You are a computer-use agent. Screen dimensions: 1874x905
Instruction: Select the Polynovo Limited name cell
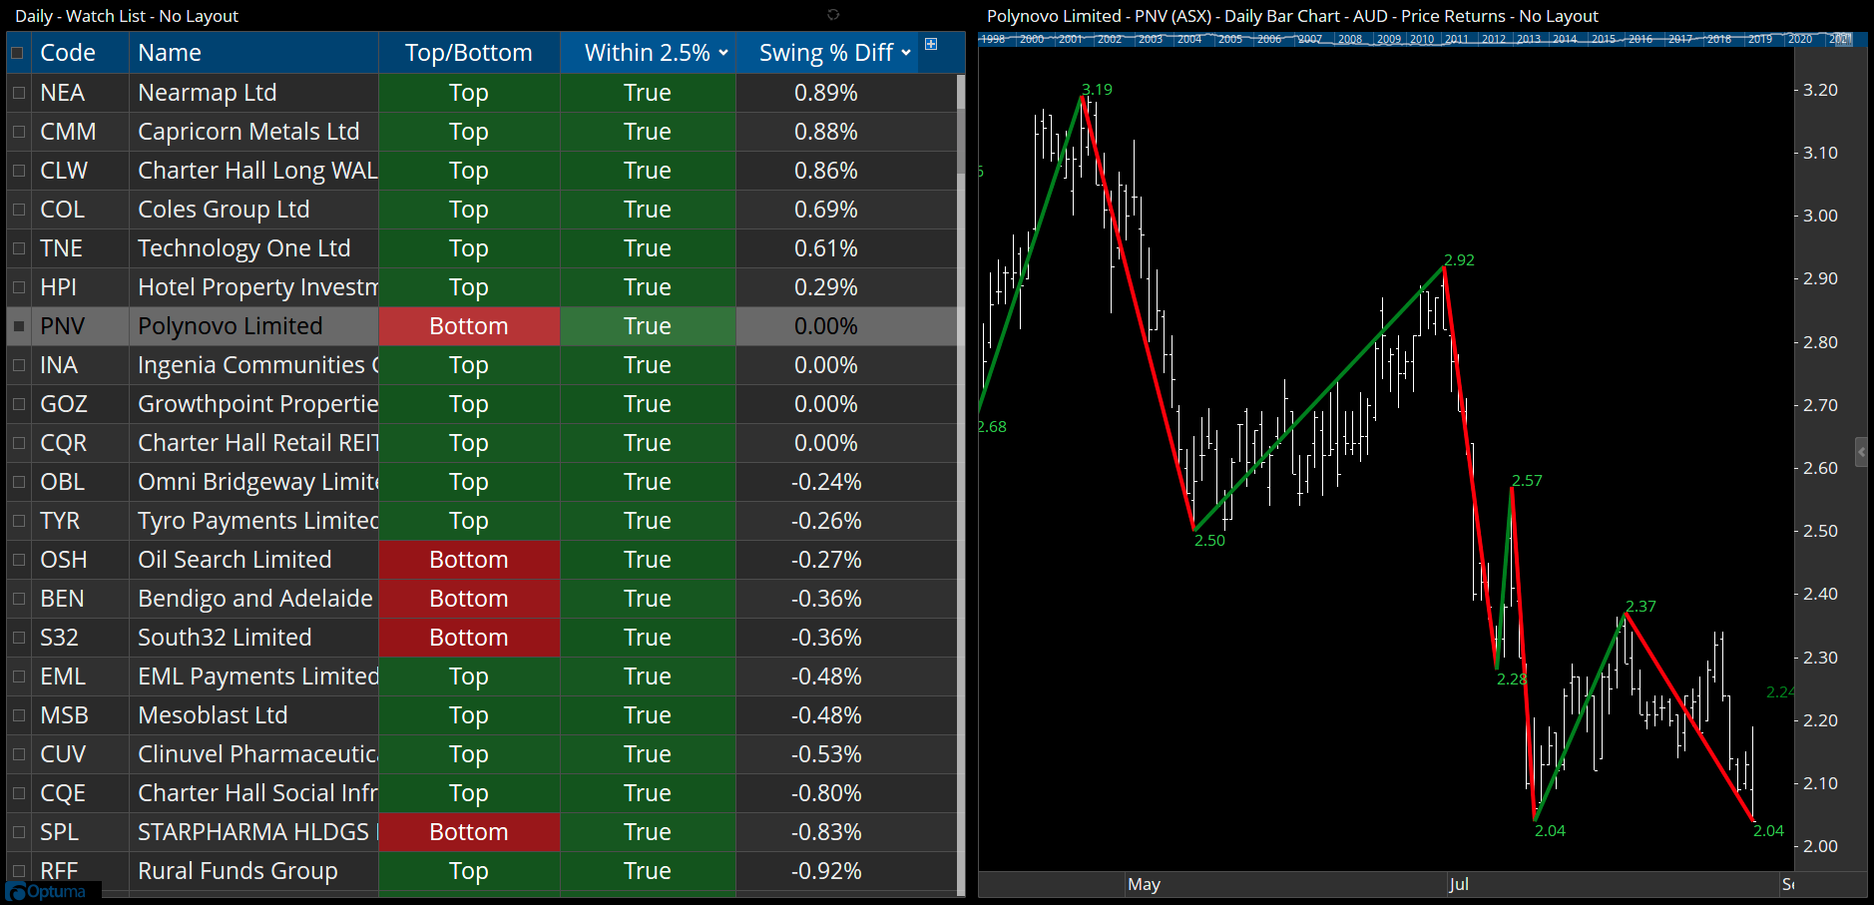point(253,326)
